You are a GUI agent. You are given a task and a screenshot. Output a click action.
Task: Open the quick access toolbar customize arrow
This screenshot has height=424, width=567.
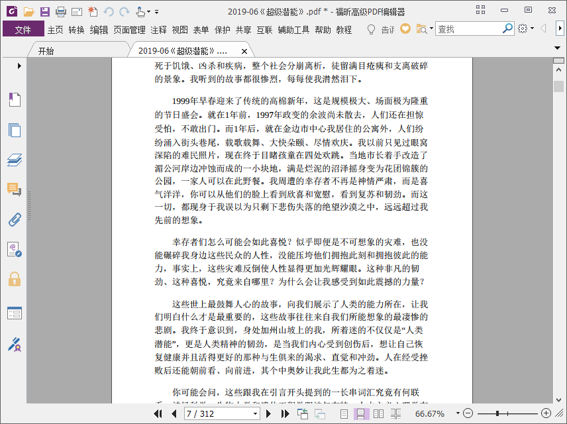[156, 12]
